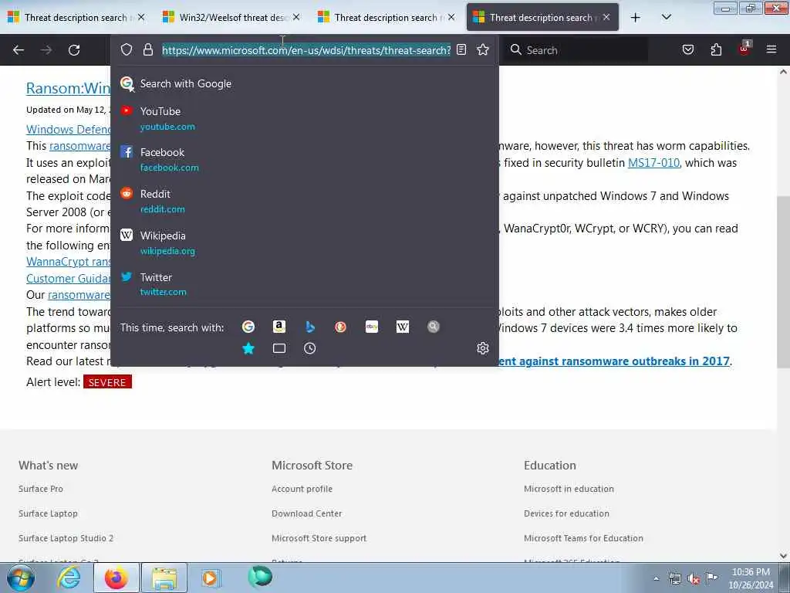790x593 pixels.
Task: Go back one page
Action: click(x=19, y=50)
